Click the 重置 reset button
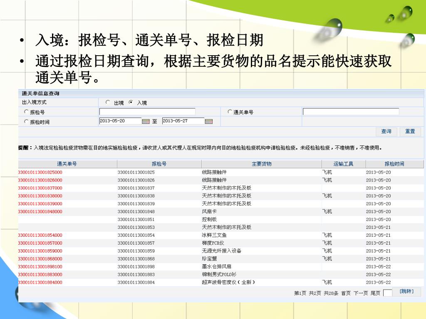The width and height of the screenshot is (426, 319). point(410,132)
